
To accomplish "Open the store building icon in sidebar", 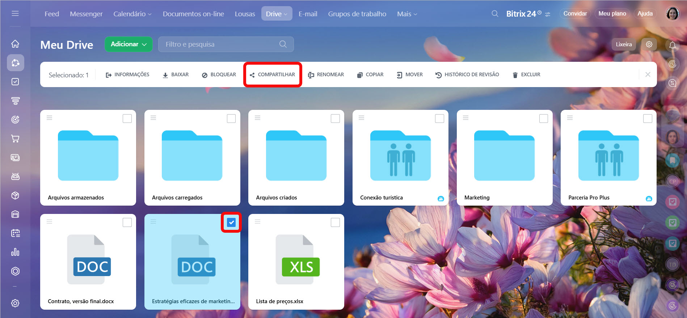I will [x=15, y=214].
